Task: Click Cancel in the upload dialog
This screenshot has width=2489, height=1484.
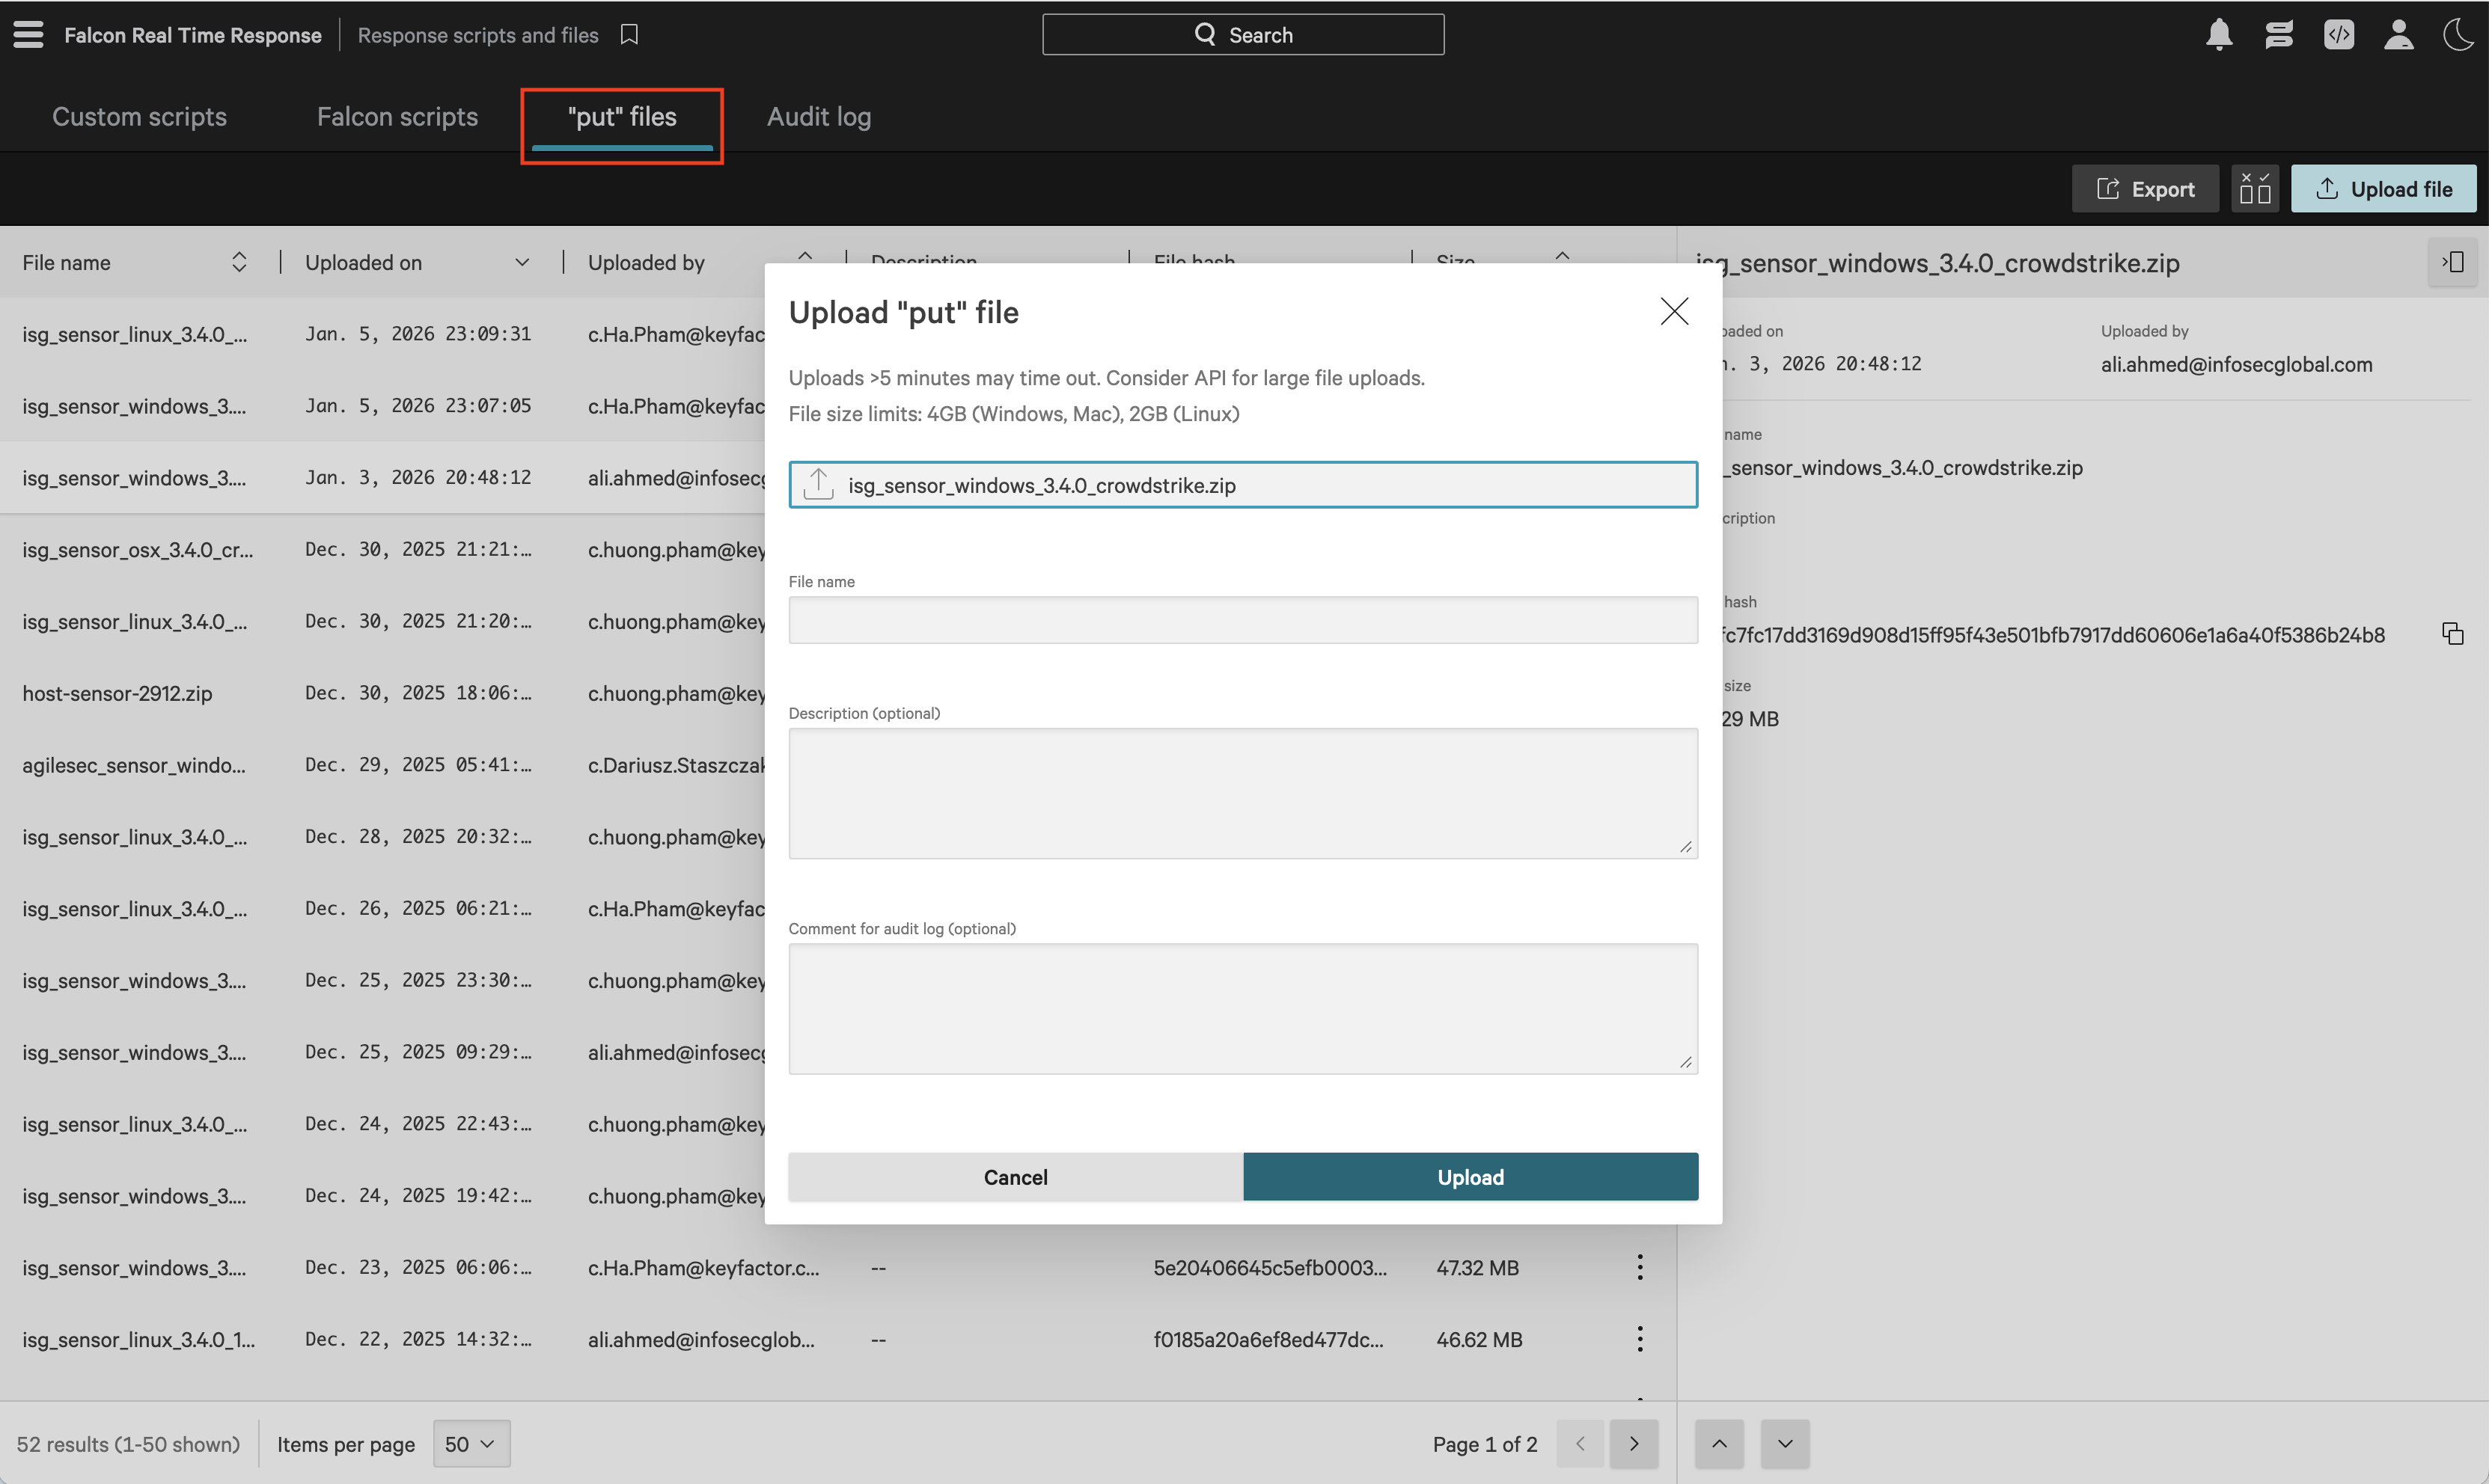Action: [1015, 1177]
